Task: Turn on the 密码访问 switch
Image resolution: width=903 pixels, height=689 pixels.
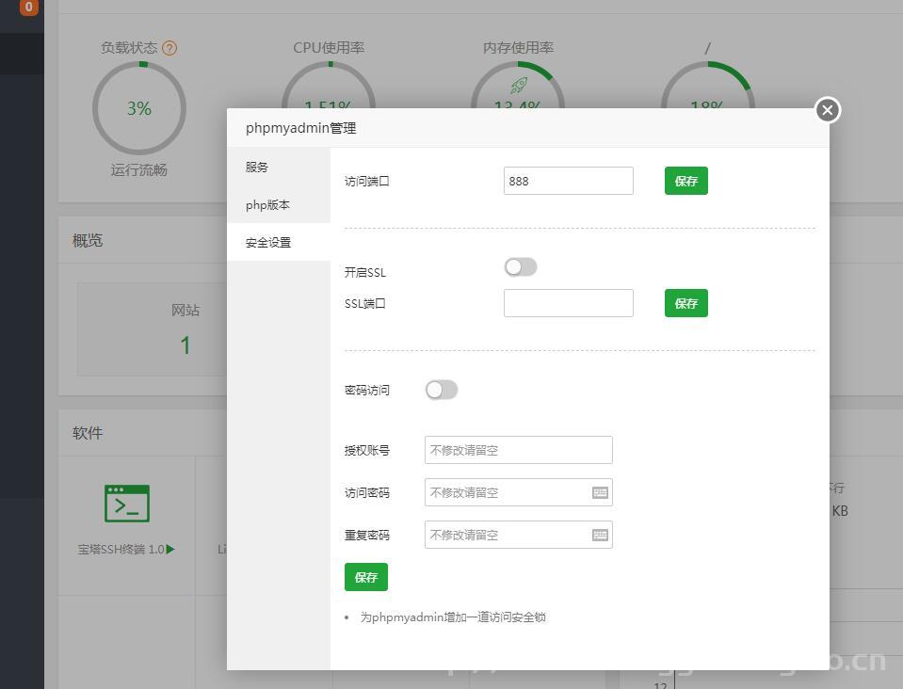Action: [441, 389]
